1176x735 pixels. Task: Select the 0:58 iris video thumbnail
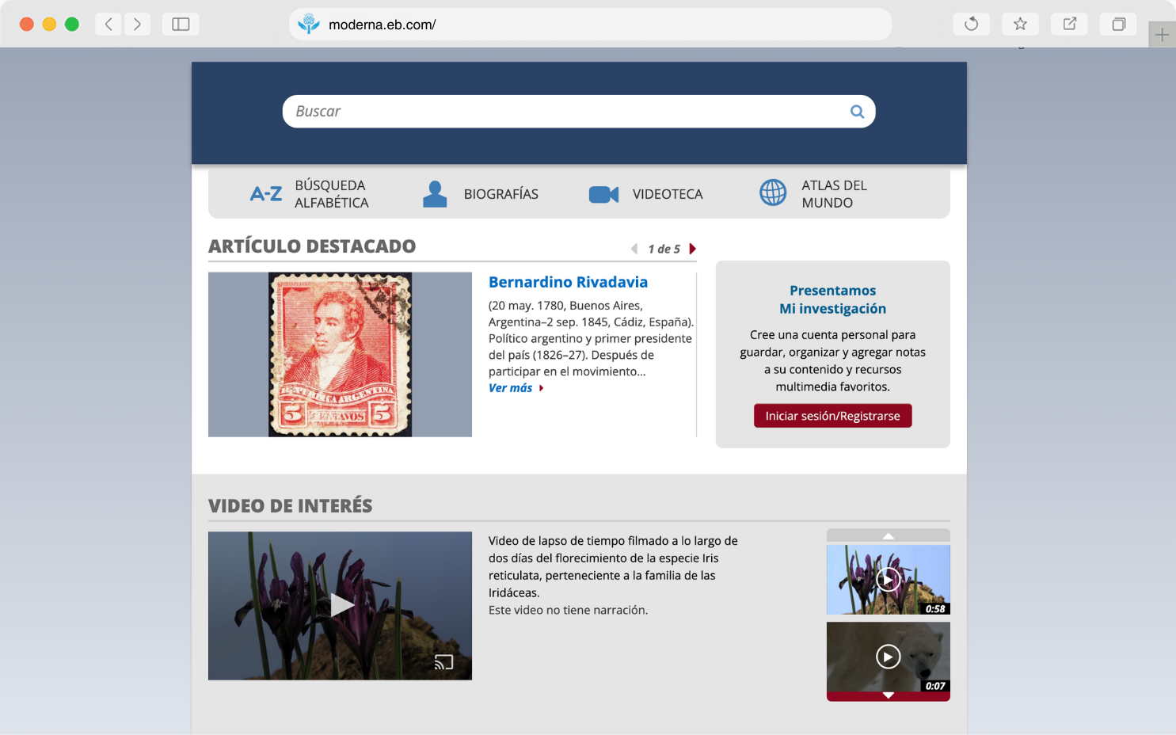[x=888, y=580]
